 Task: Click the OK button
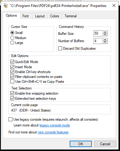click(x=81, y=144)
